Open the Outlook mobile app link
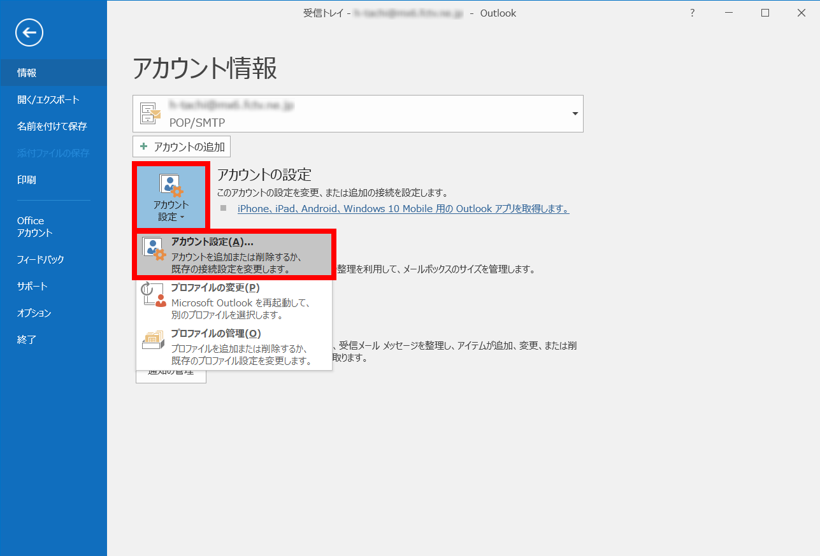The height and width of the screenshot is (556, 820). (x=402, y=208)
